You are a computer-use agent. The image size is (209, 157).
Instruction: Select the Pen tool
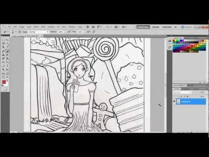click(x=3, y=66)
